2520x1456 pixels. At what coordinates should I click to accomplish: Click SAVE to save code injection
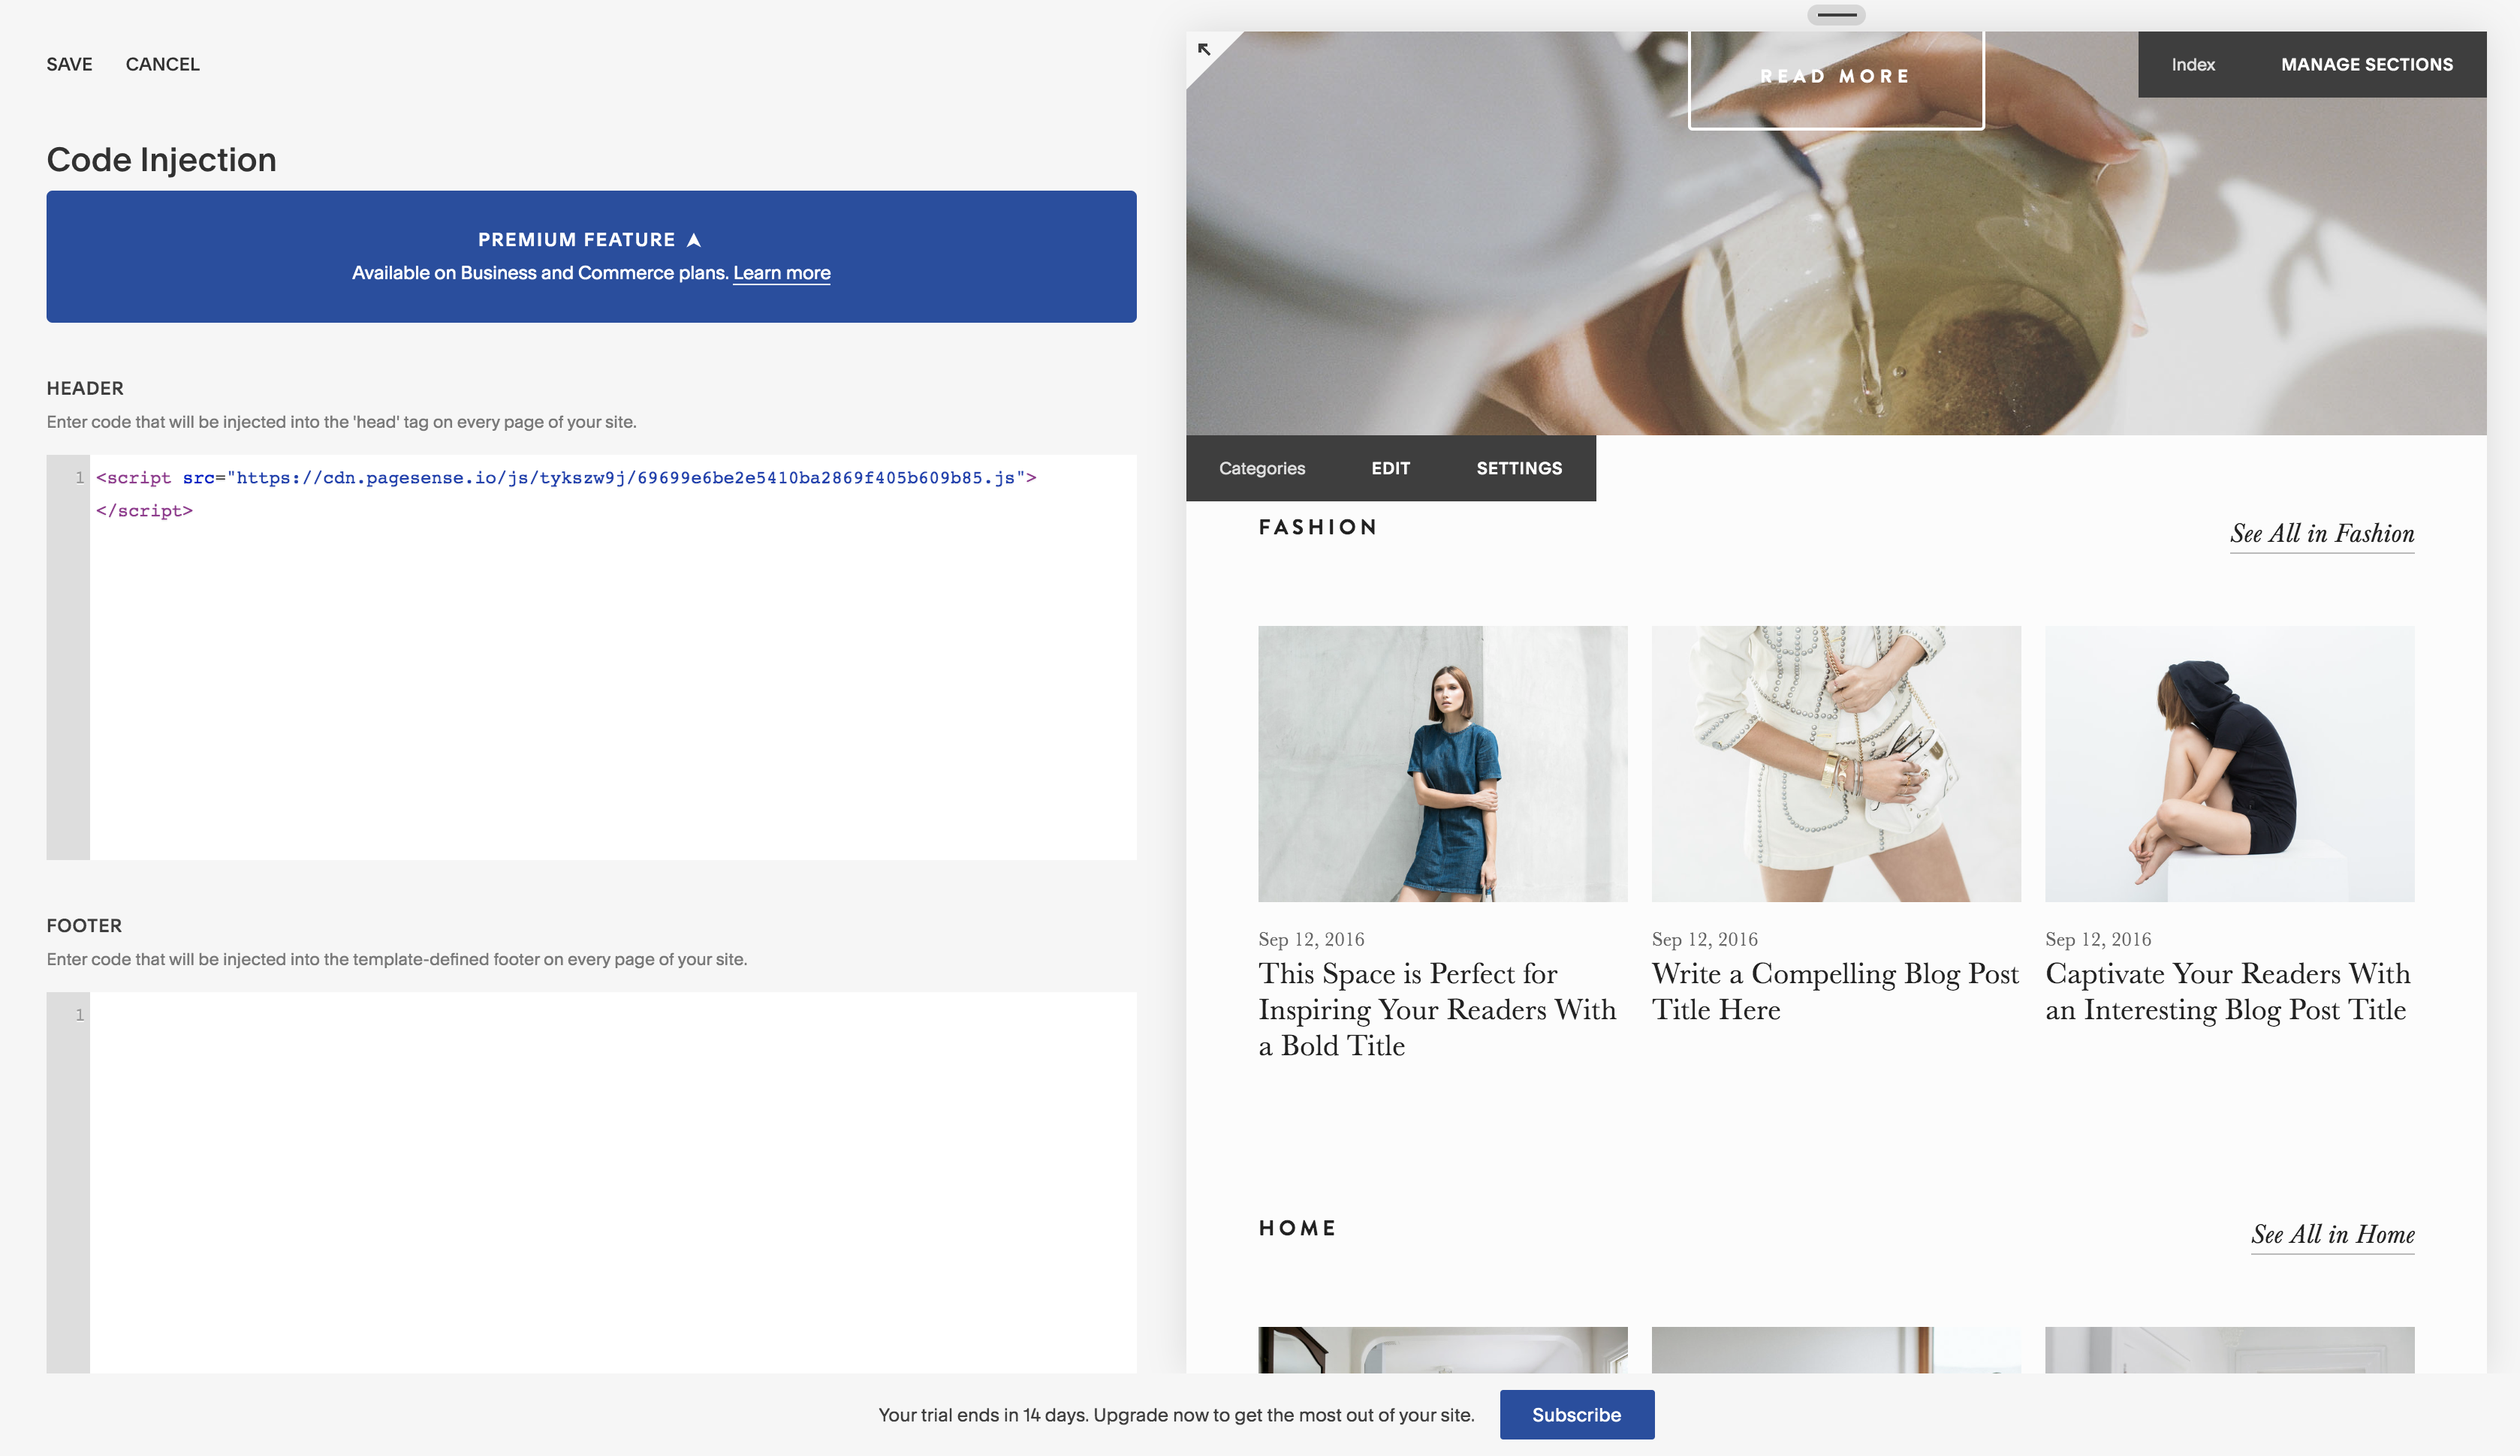[x=69, y=64]
